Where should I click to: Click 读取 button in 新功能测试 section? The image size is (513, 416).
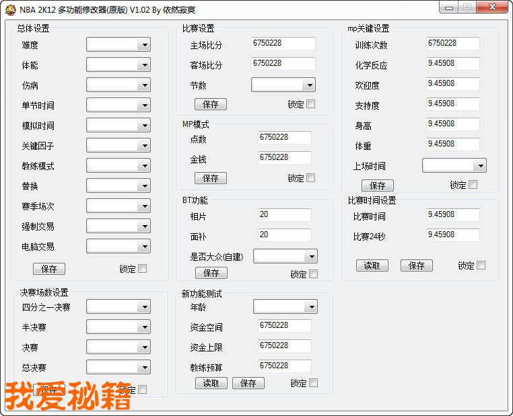click(211, 383)
